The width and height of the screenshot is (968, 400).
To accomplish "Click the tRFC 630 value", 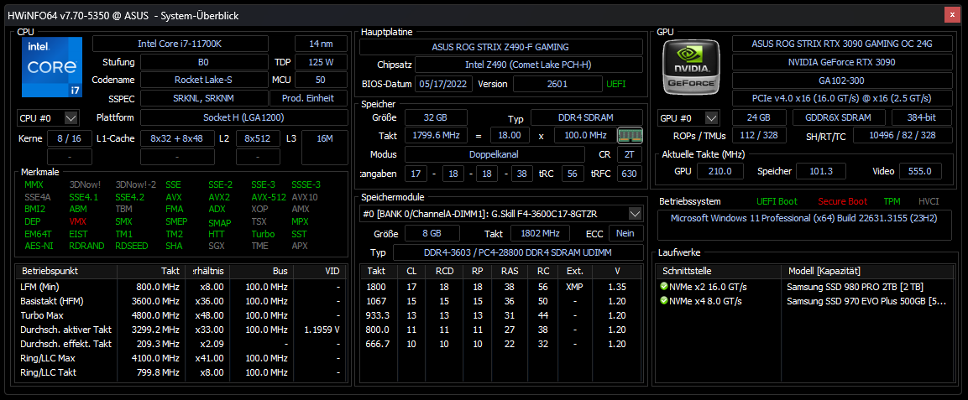I will [x=629, y=174].
